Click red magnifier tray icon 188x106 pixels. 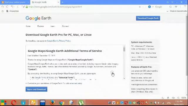pos(126,103)
